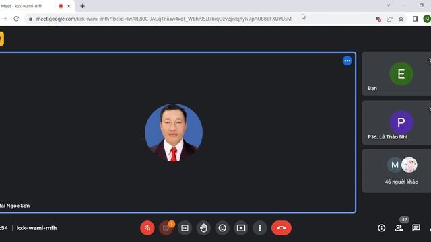The image size is (431, 242).
Task: Select P36. Lê Thảo Nhi tile
Action: (397, 122)
